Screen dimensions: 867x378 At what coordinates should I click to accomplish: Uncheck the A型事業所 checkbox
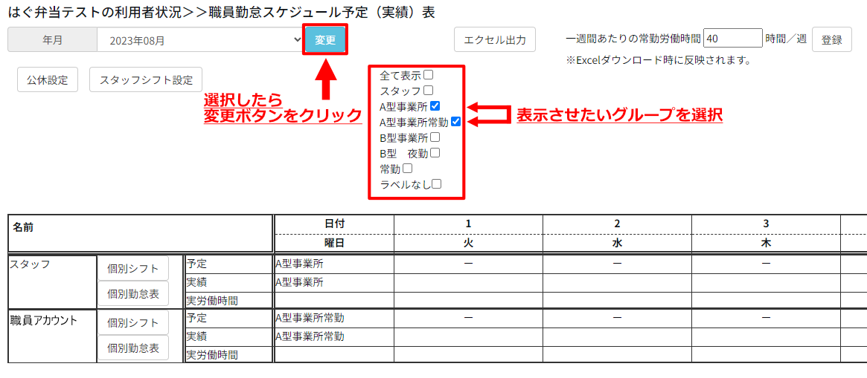pos(435,106)
